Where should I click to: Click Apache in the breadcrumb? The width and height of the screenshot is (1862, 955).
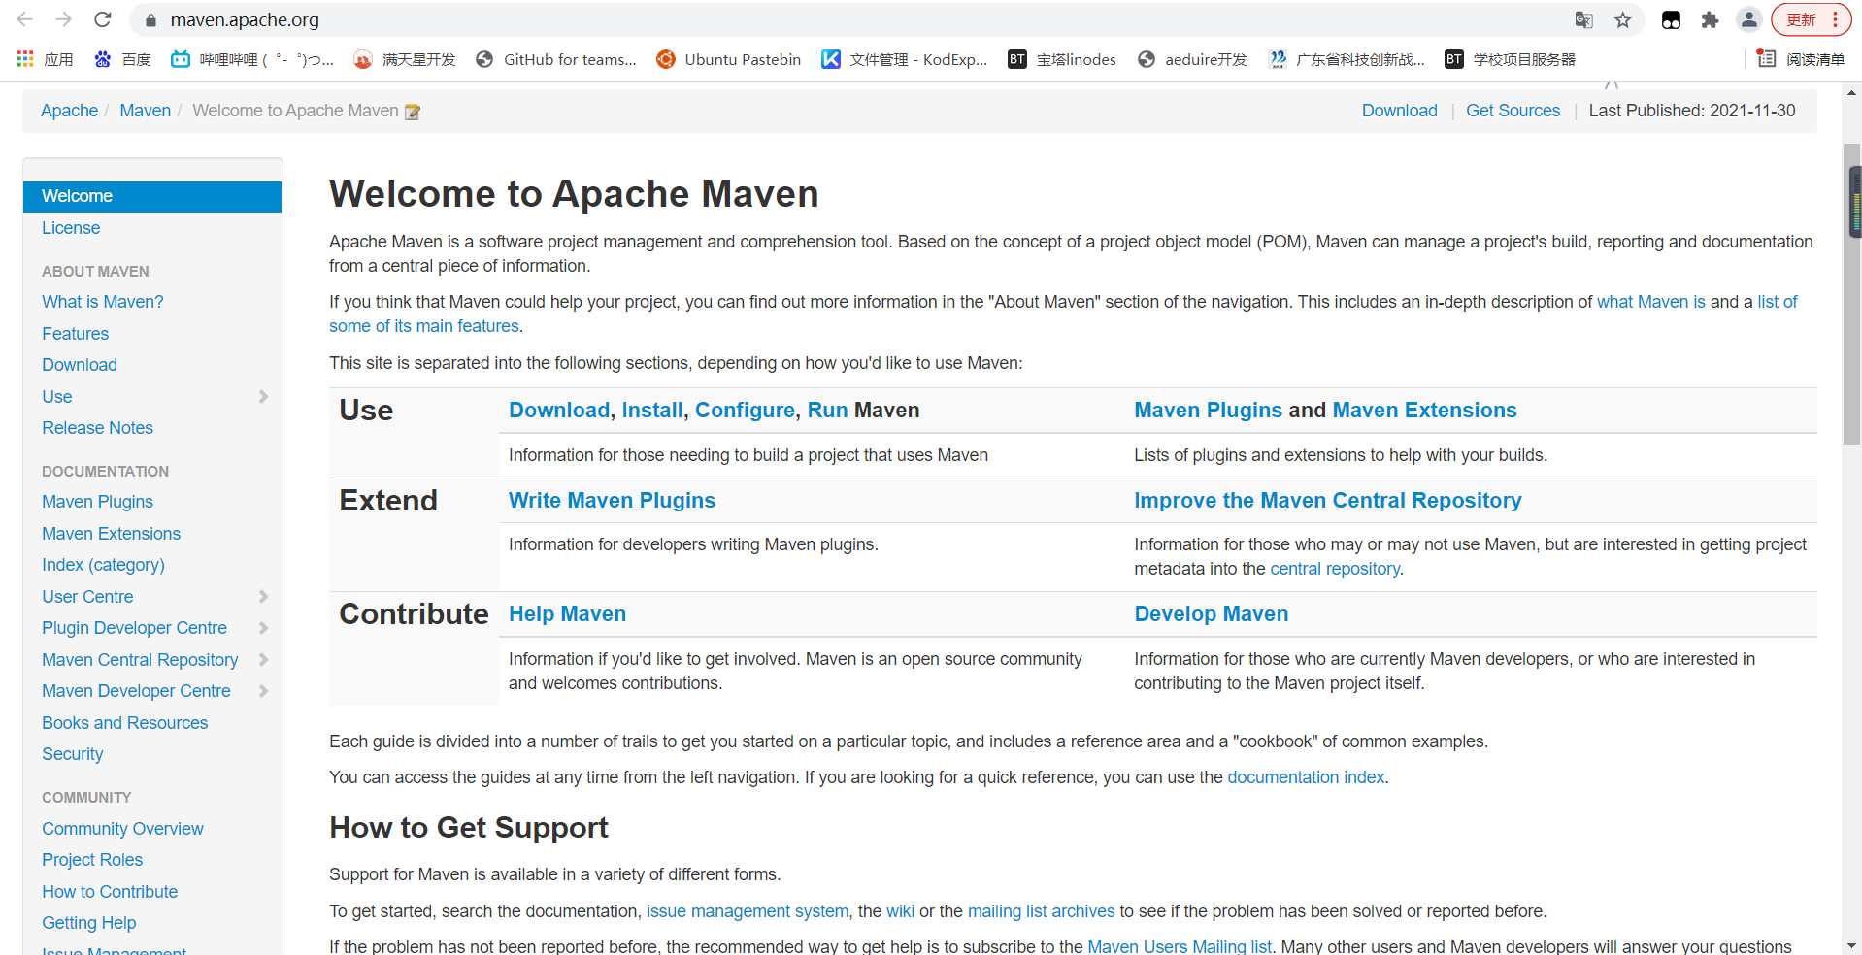pyautogui.click(x=69, y=111)
